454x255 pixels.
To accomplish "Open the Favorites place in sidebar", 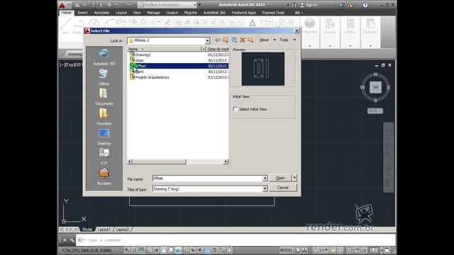I will (104, 117).
